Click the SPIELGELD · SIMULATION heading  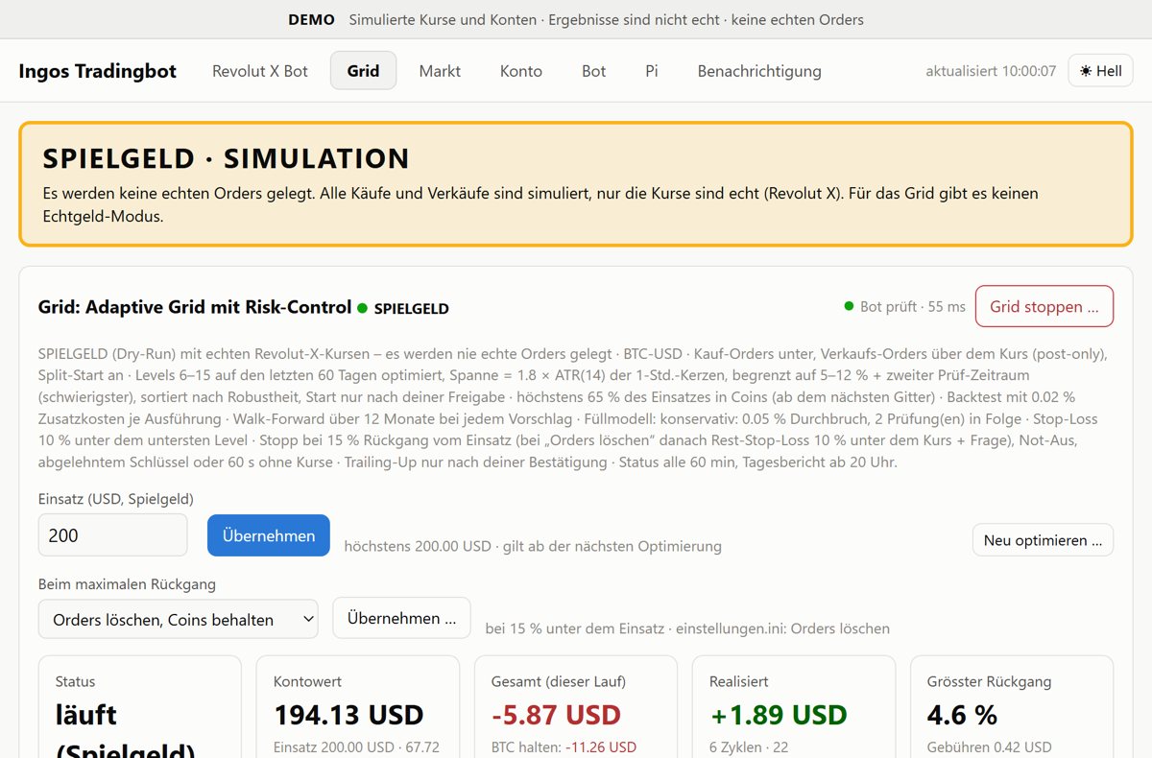coord(227,158)
